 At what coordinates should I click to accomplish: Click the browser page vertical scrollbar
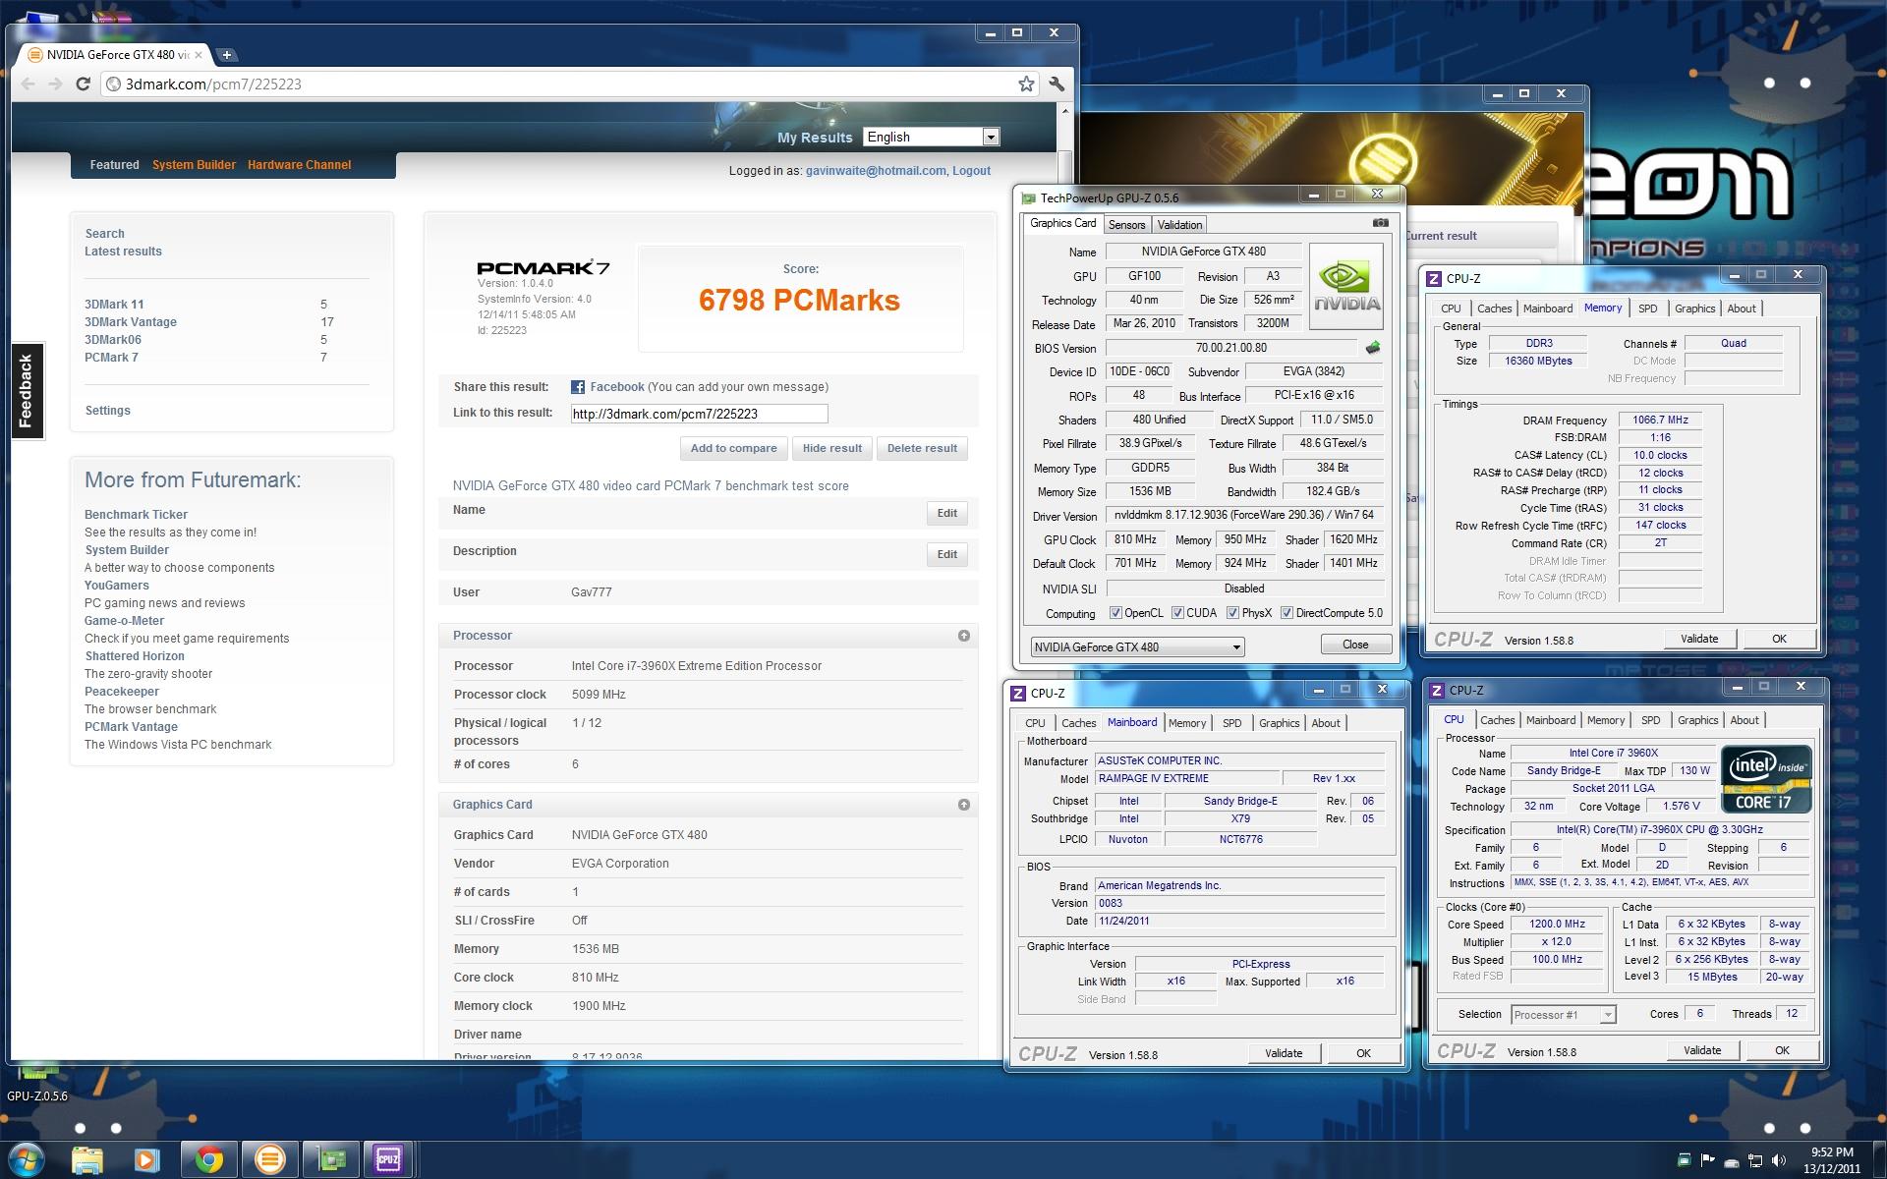(1064, 580)
